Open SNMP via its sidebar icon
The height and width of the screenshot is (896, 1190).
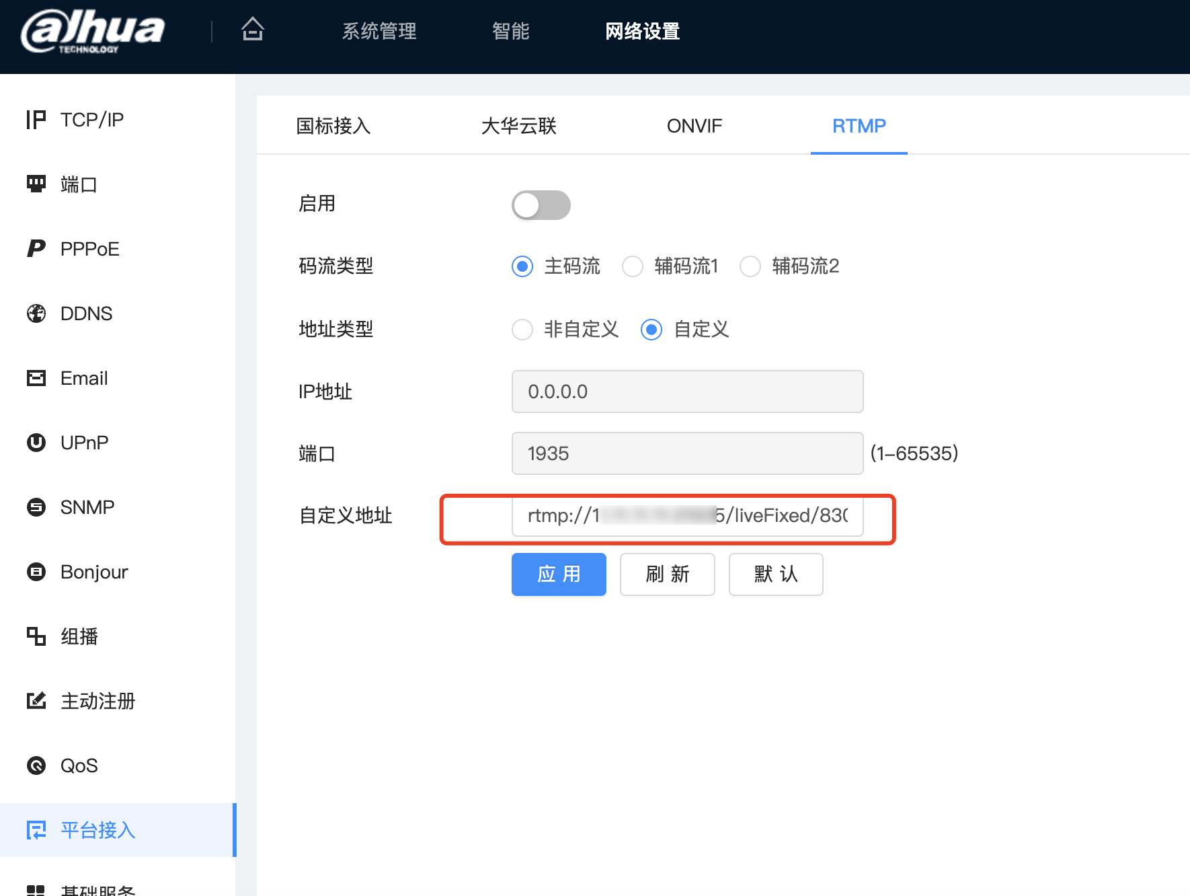pyautogui.click(x=36, y=507)
